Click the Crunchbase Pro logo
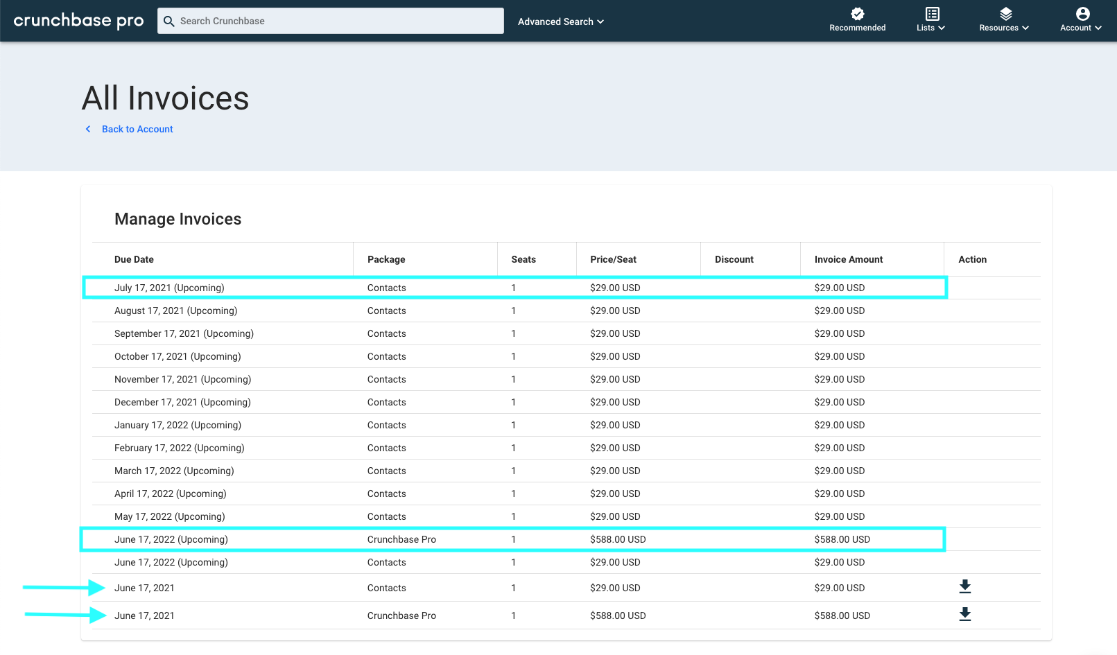 [x=78, y=21]
